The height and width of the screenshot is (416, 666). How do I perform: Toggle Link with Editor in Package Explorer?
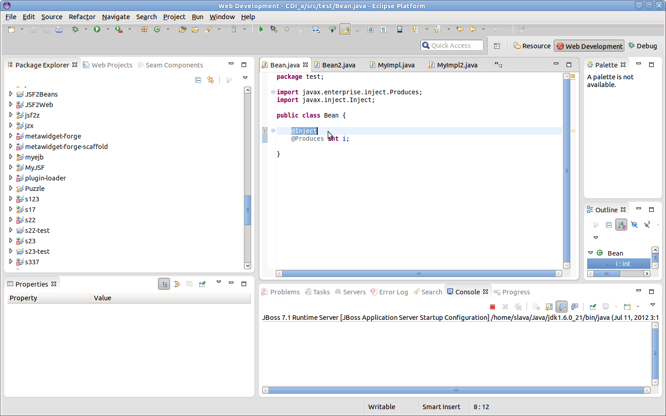point(211,80)
